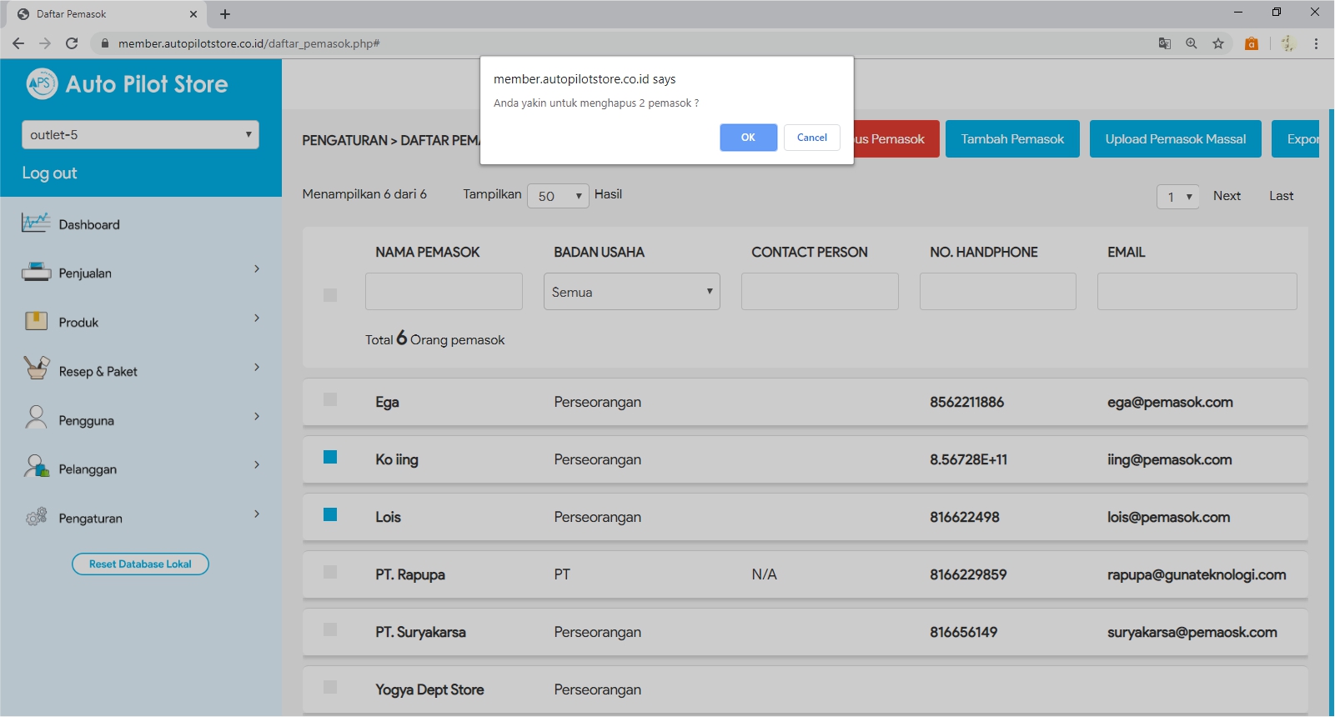Click the Dashboard chart icon in sidebar
This screenshot has height=717, width=1335.
(x=36, y=223)
